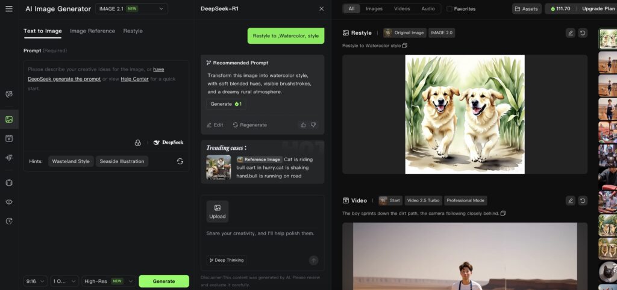Refresh the prompt hints
This screenshot has width=617, height=290.
(x=180, y=161)
